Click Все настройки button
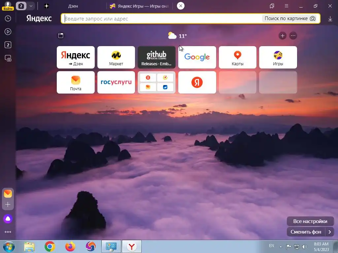Image resolution: width=338 pixels, height=253 pixels. click(x=310, y=221)
